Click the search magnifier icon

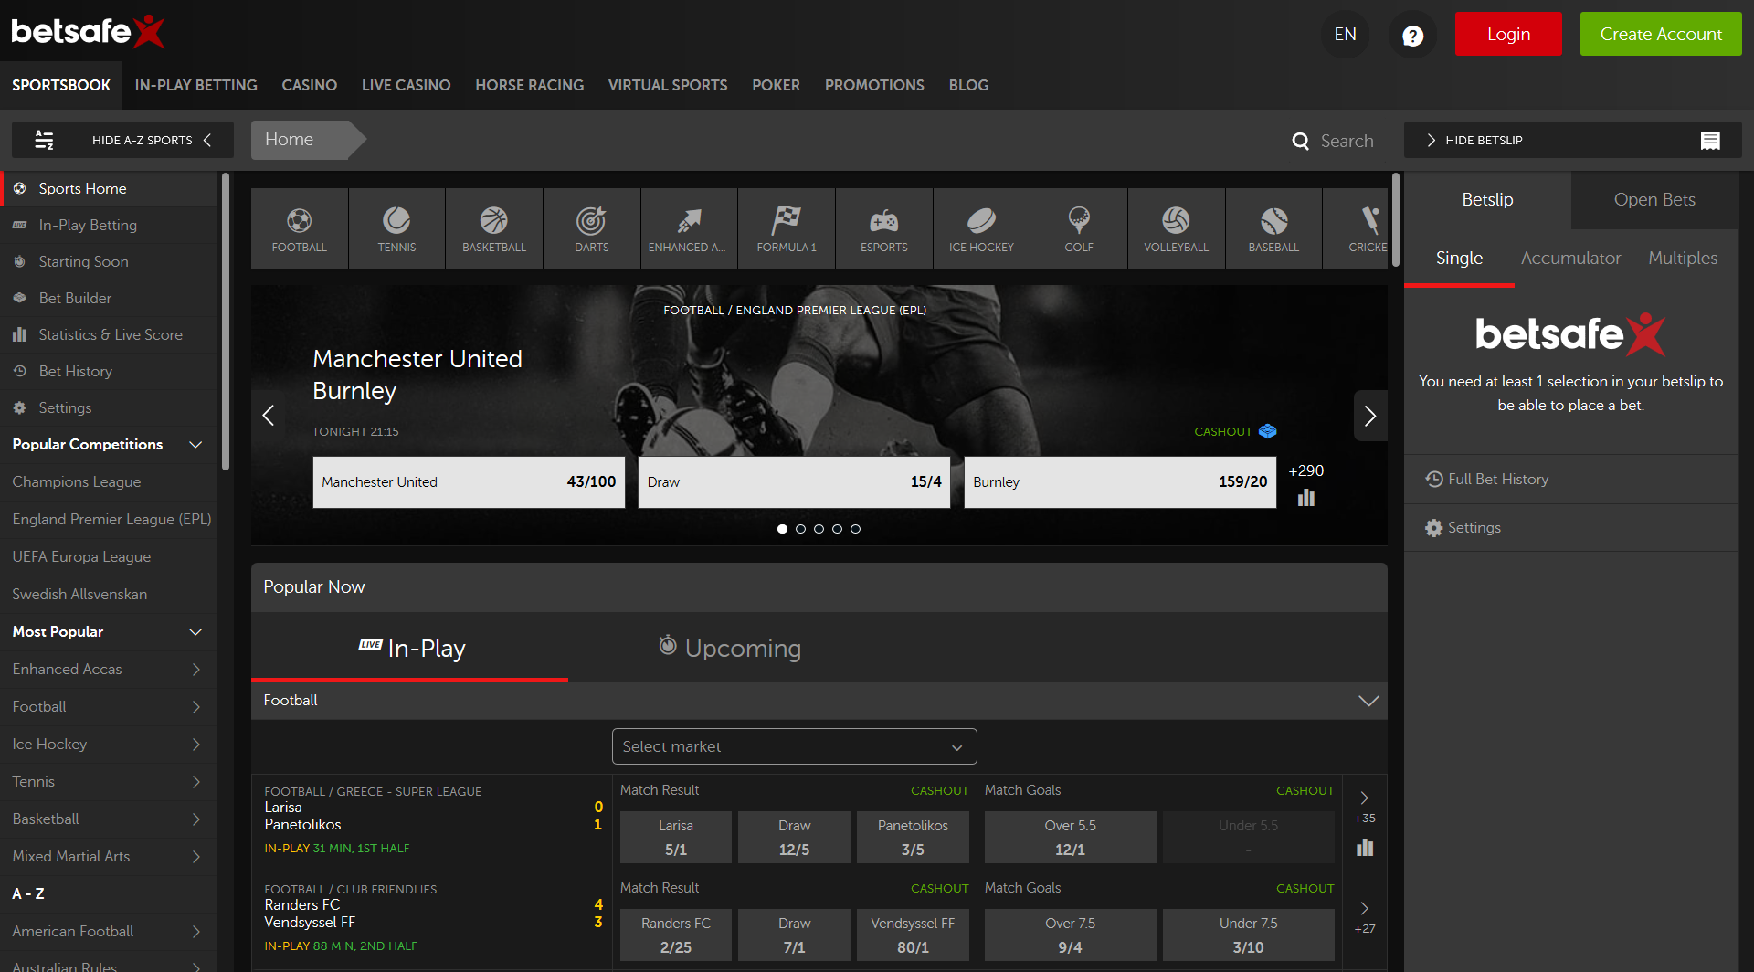(1301, 141)
